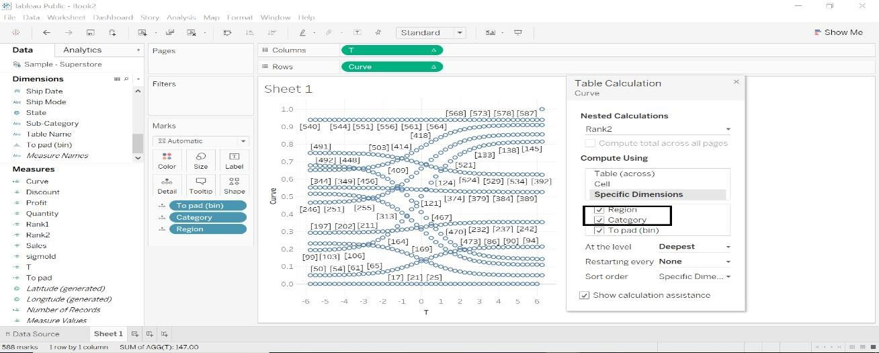Clear sheet using toolbar icon
This screenshot has width=879, height=353.
(192, 32)
